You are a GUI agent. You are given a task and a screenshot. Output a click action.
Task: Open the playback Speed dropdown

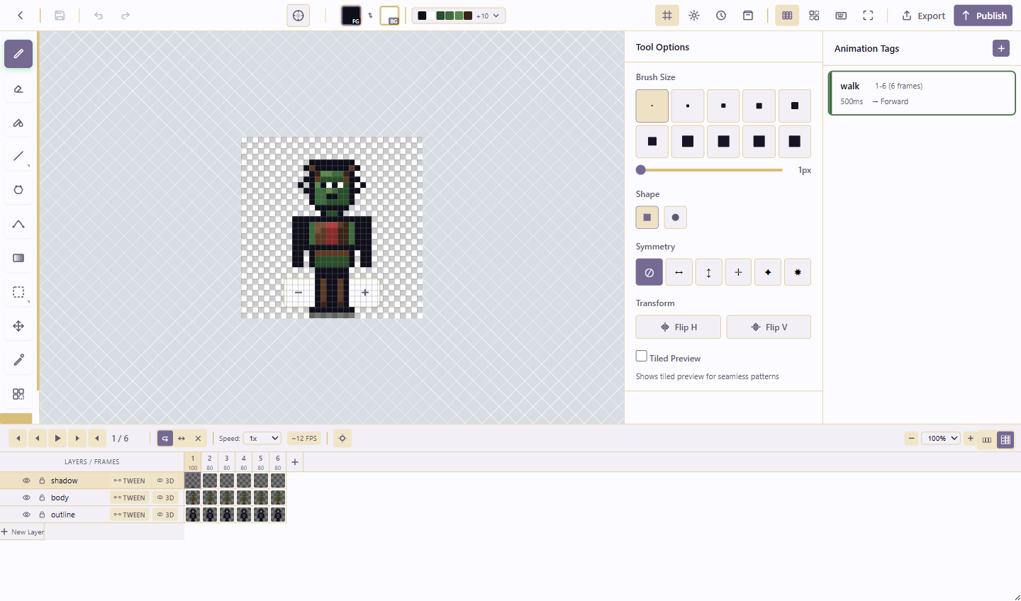coord(262,438)
